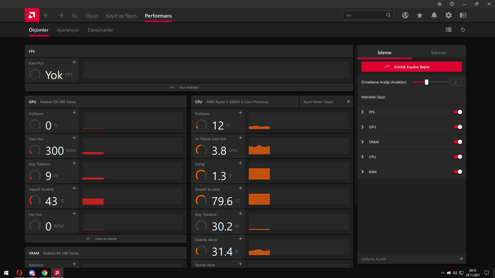Add GPU Fan Hızı metric plus icon
Image resolution: width=495 pixels, height=278 pixels.
pyautogui.click(x=74, y=214)
